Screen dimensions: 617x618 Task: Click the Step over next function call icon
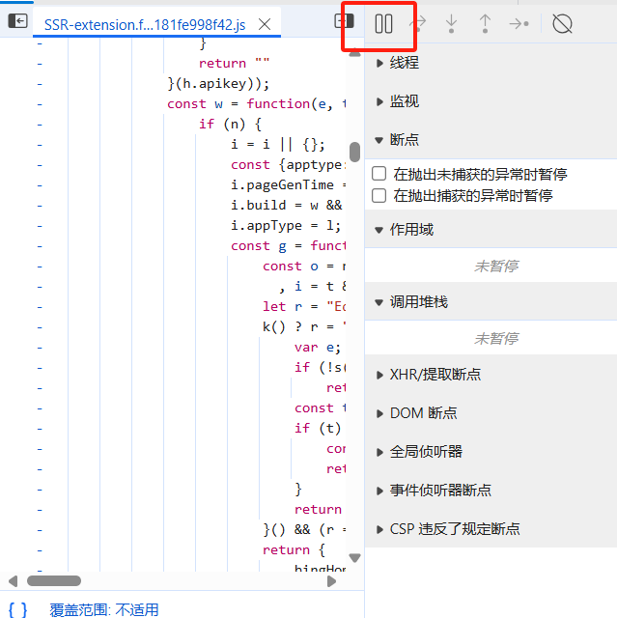click(418, 24)
